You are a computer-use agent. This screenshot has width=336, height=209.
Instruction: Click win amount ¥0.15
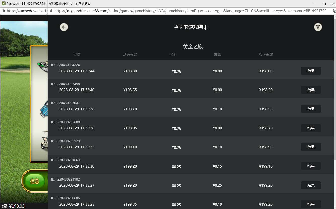[x=217, y=166]
